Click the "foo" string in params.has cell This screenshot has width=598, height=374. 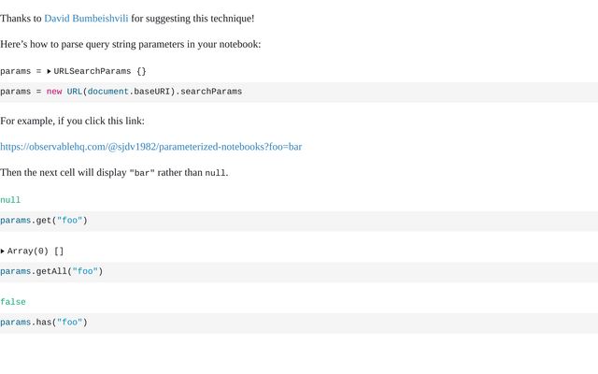tap(69, 323)
